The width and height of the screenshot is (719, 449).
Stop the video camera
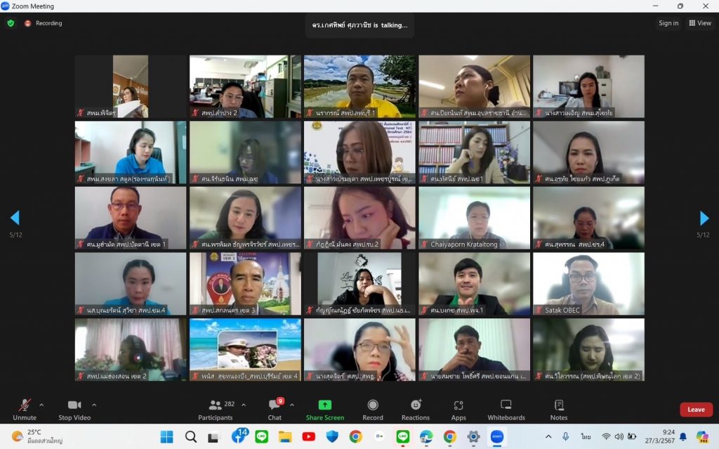[x=74, y=409]
